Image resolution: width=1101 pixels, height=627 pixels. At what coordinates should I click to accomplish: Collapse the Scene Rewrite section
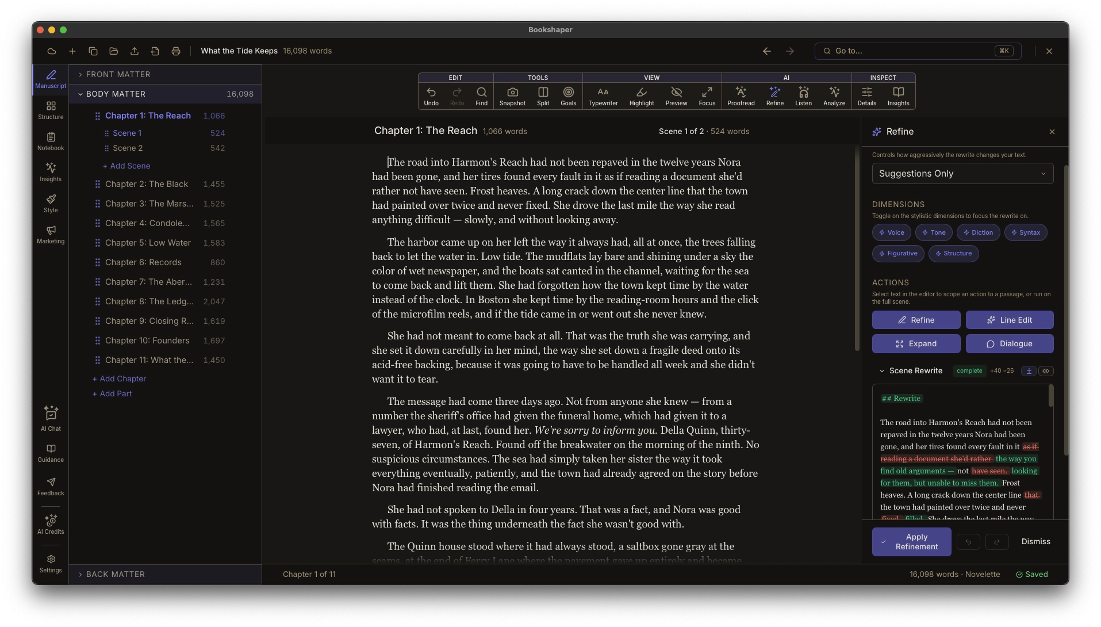pyautogui.click(x=882, y=371)
